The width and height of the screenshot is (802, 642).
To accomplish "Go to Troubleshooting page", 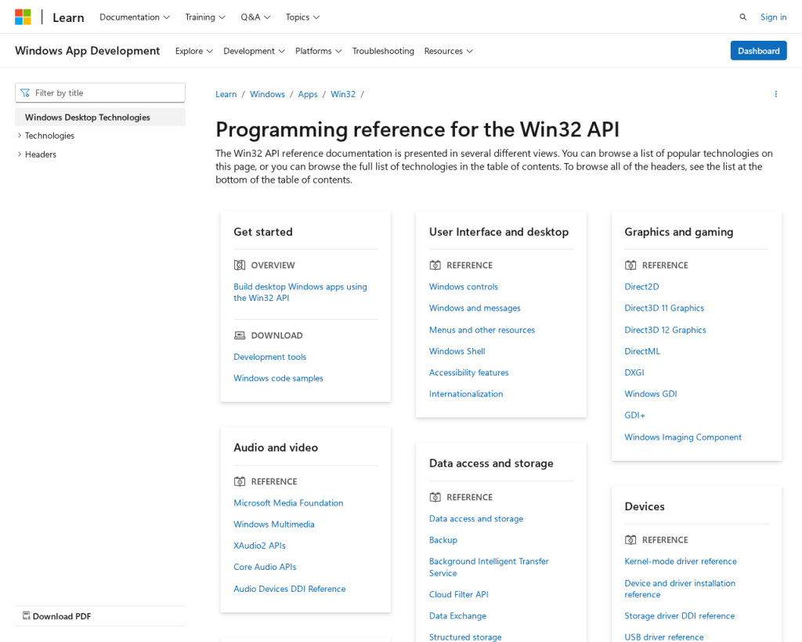I will pyautogui.click(x=383, y=51).
